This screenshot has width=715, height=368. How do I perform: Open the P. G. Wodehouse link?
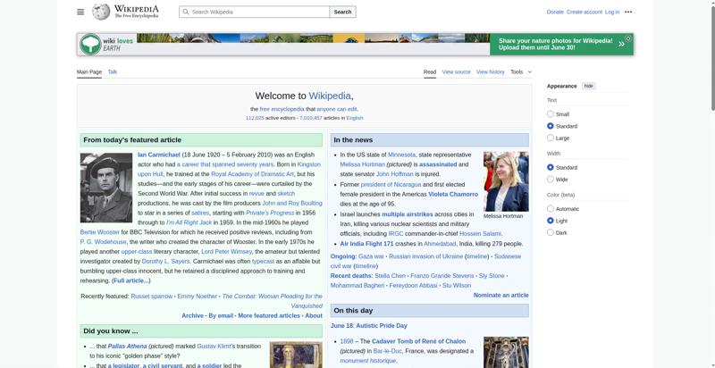(103, 242)
